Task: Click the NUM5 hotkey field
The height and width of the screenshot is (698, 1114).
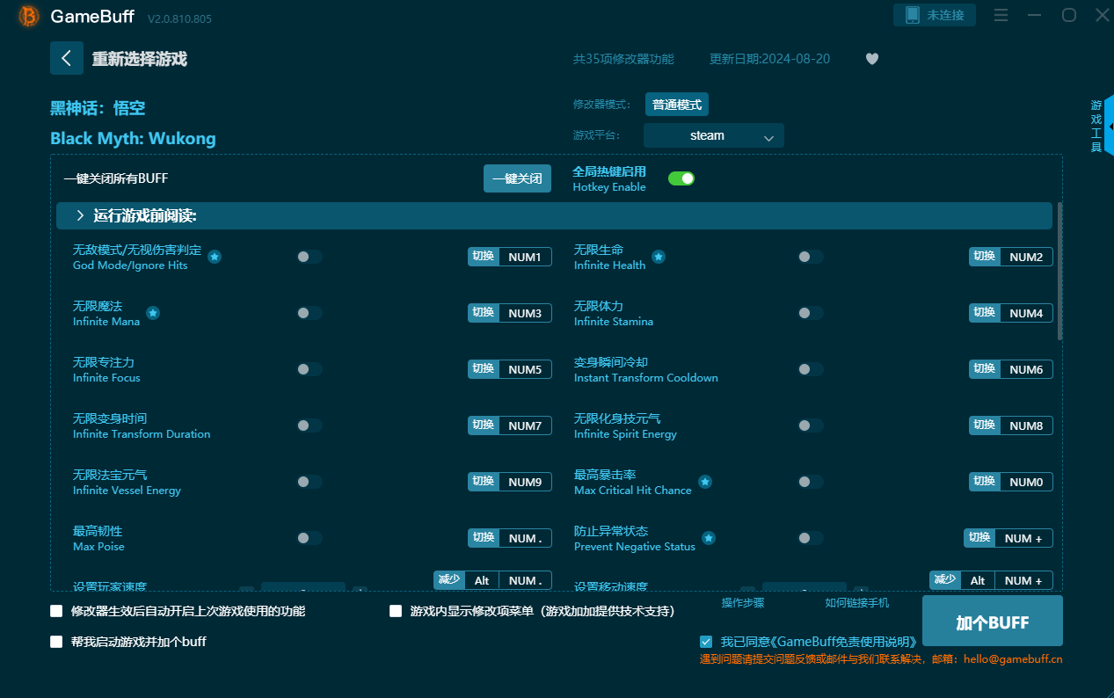Action: click(x=525, y=369)
